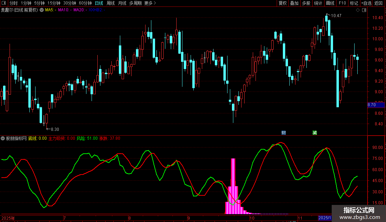Click month 10 on the time axis
Viewport: 386px width, 222px height.
(x=252, y=218)
